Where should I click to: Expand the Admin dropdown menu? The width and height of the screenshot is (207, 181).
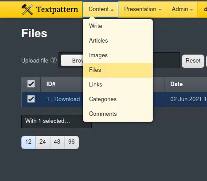pos(182,9)
